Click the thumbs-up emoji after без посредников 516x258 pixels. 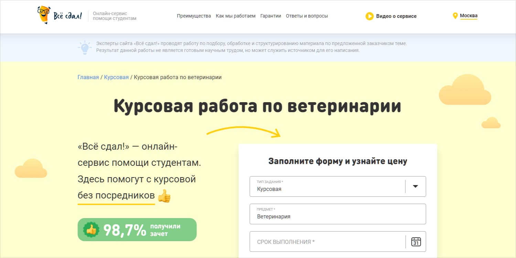click(x=164, y=196)
